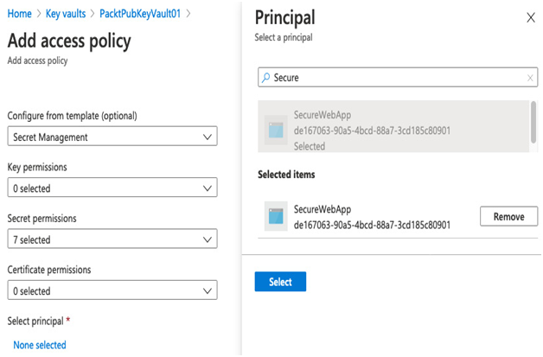The width and height of the screenshot is (543, 357).
Task: Click the Select button
Action: pos(280,282)
